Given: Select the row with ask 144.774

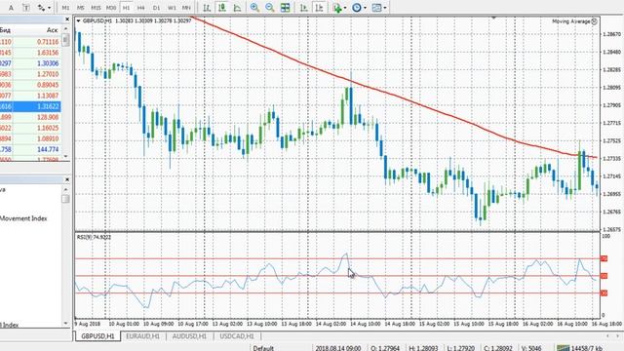Looking at the screenshot, I should pos(30,149).
